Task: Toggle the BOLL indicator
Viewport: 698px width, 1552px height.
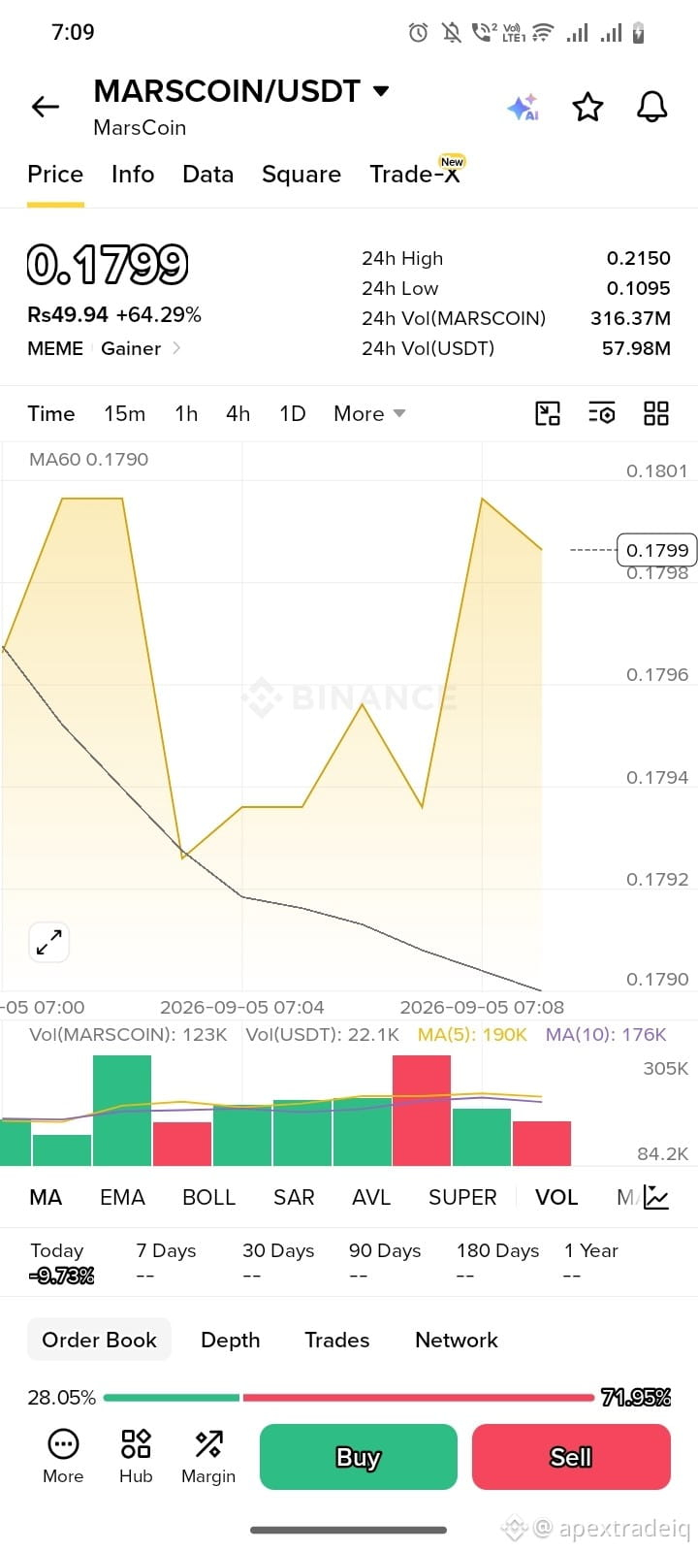Action: (209, 1197)
